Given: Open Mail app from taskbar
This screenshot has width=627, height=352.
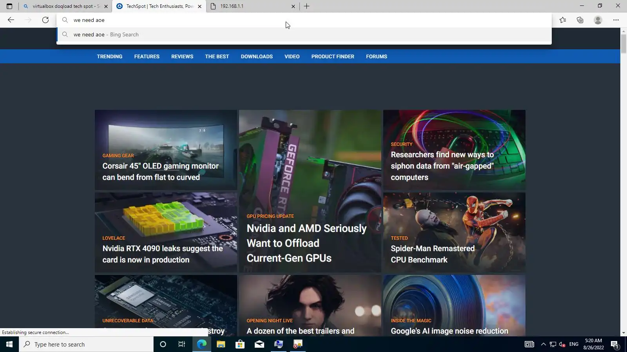Looking at the screenshot, I should point(259,344).
